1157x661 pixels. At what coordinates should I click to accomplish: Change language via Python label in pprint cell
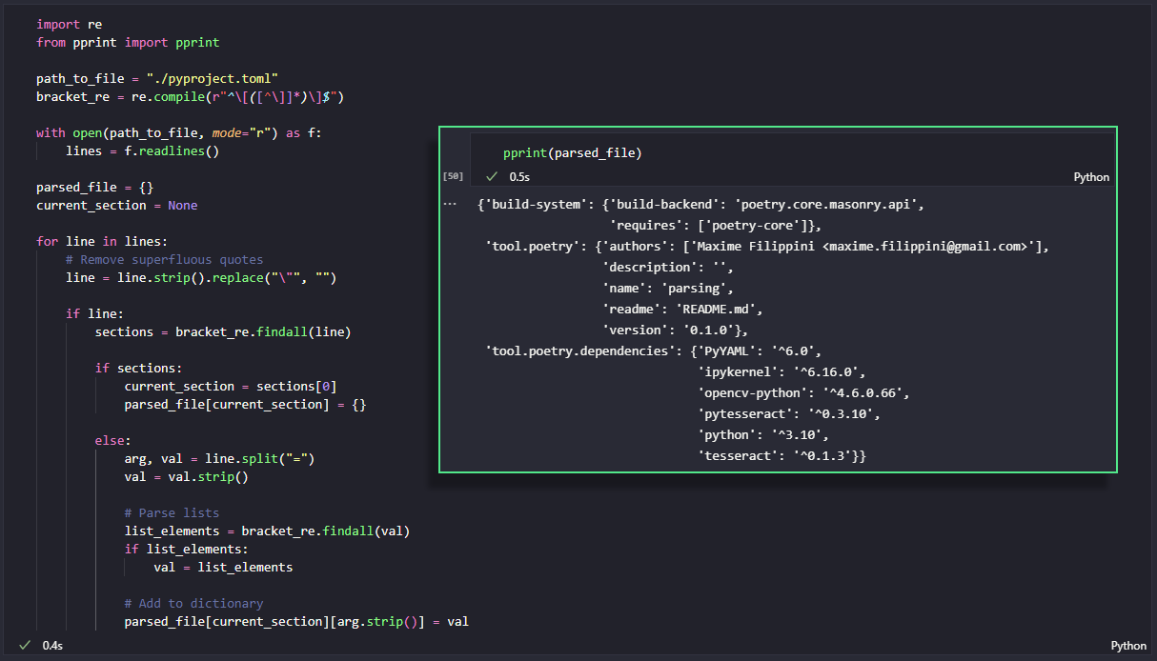(x=1091, y=177)
